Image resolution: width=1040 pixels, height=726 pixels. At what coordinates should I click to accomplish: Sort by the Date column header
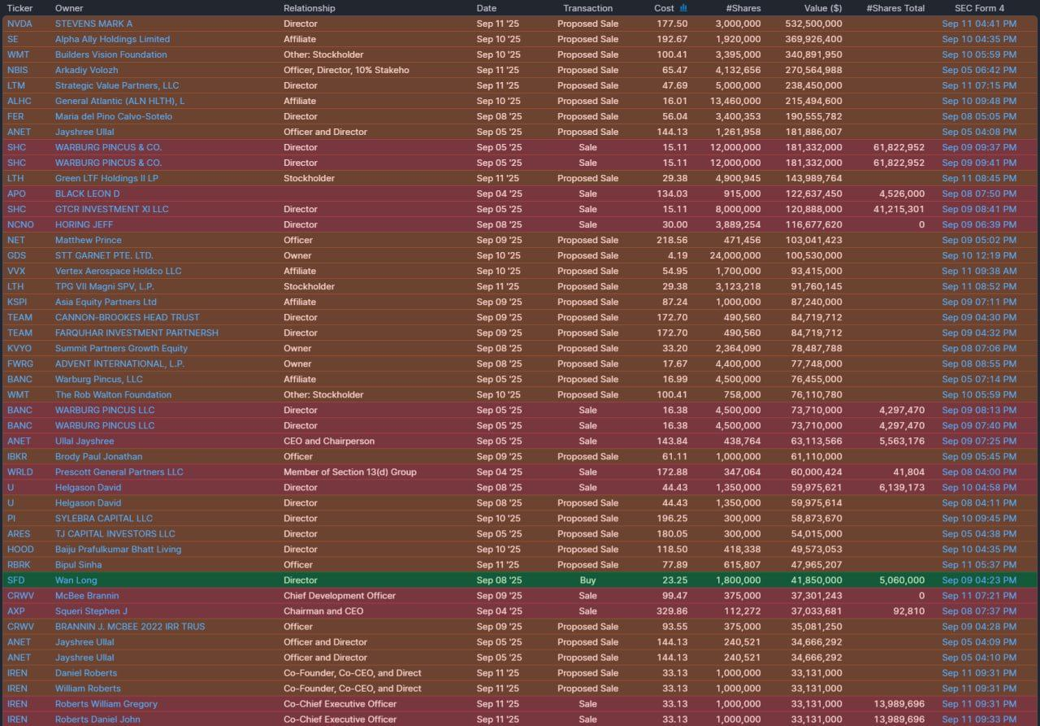(486, 8)
